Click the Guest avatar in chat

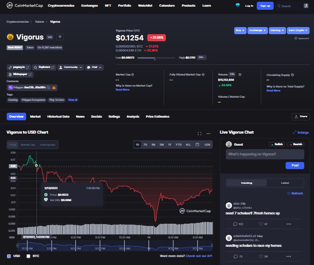229,144
